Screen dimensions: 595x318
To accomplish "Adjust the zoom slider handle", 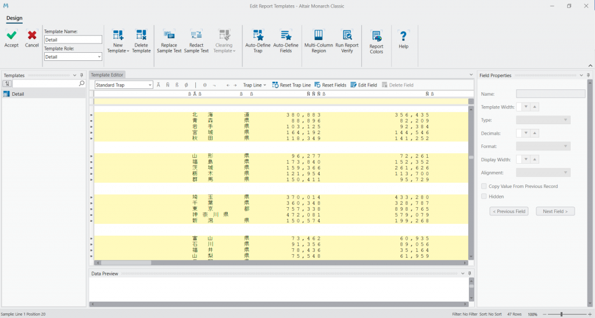I will point(561,314).
